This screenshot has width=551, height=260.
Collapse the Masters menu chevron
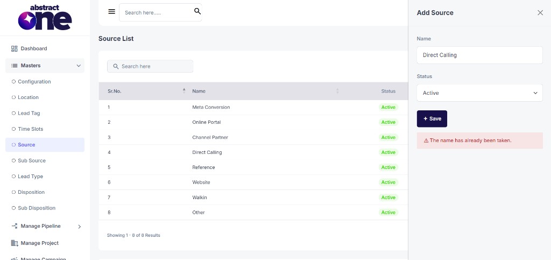click(x=79, y=66)
